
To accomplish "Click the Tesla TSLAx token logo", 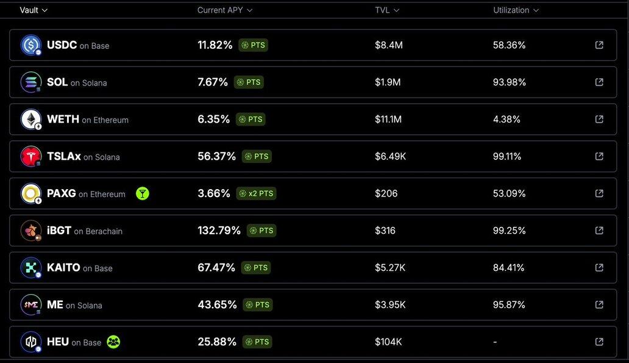I will click(31, 156).
